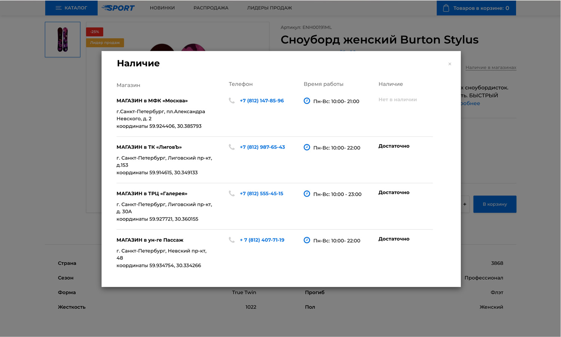Close the Наличие popup window

click(450, 64)
